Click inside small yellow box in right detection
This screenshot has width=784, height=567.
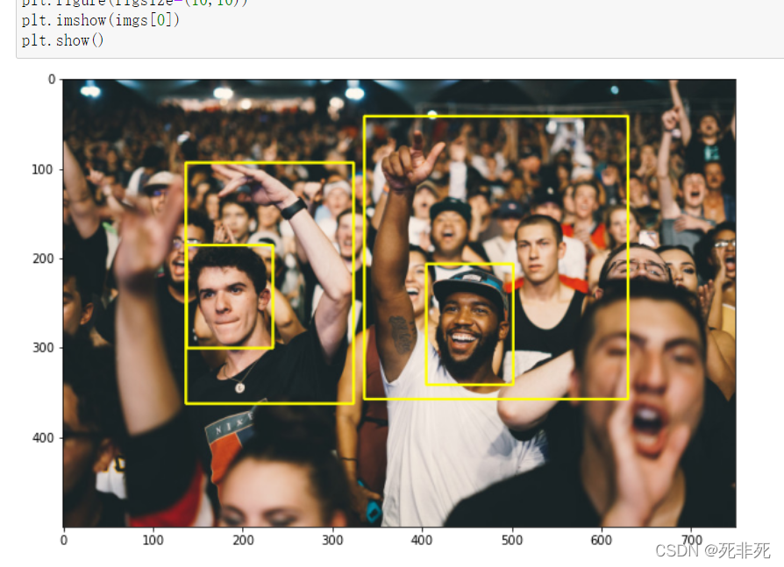(x=469, y=323)
